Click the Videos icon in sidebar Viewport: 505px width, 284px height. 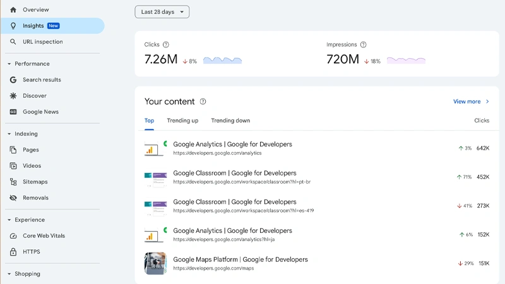[x=13, y=166]
